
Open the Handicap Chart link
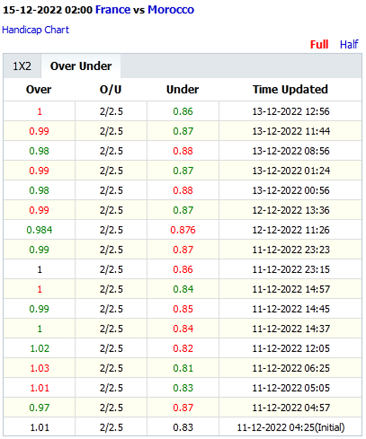pos(35,30)
